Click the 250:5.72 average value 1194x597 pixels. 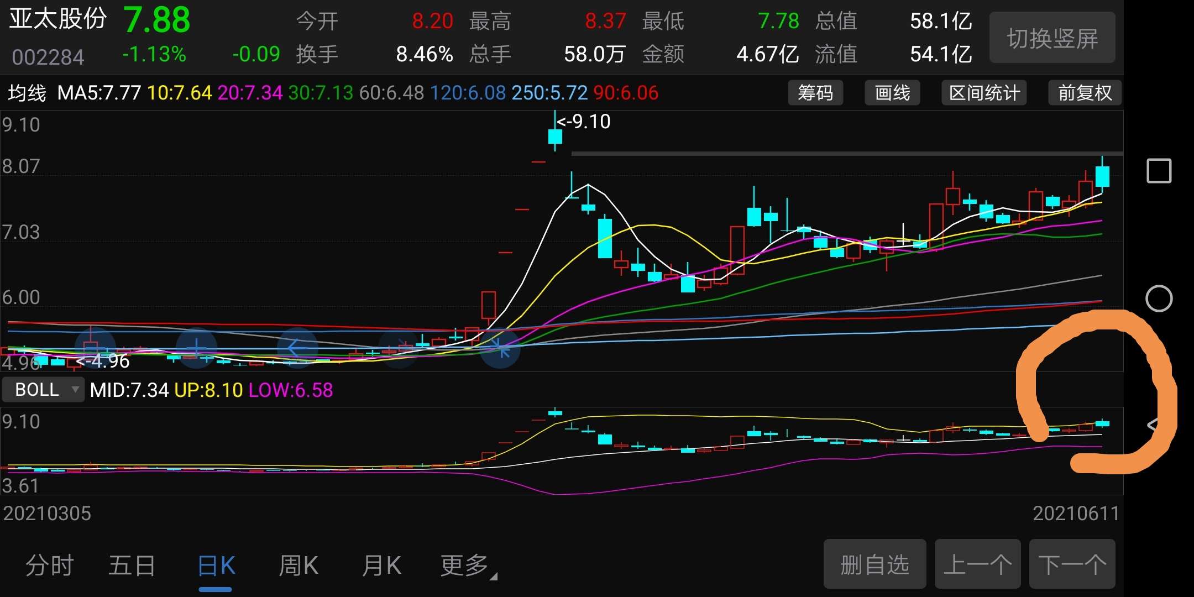[549, 92]
